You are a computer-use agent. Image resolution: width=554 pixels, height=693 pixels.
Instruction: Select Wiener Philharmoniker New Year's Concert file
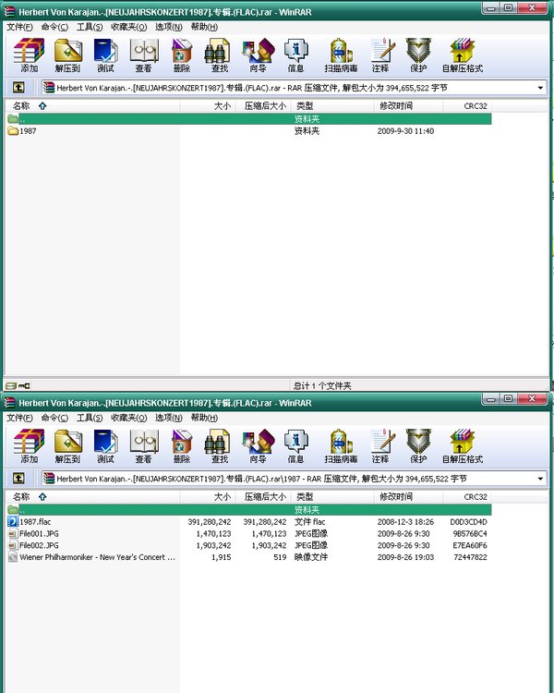[92, 557]
